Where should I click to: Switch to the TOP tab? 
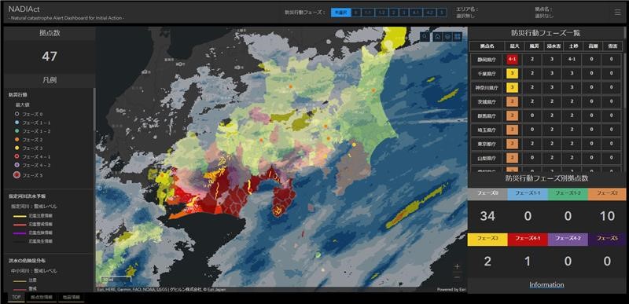tap(16, 298)
